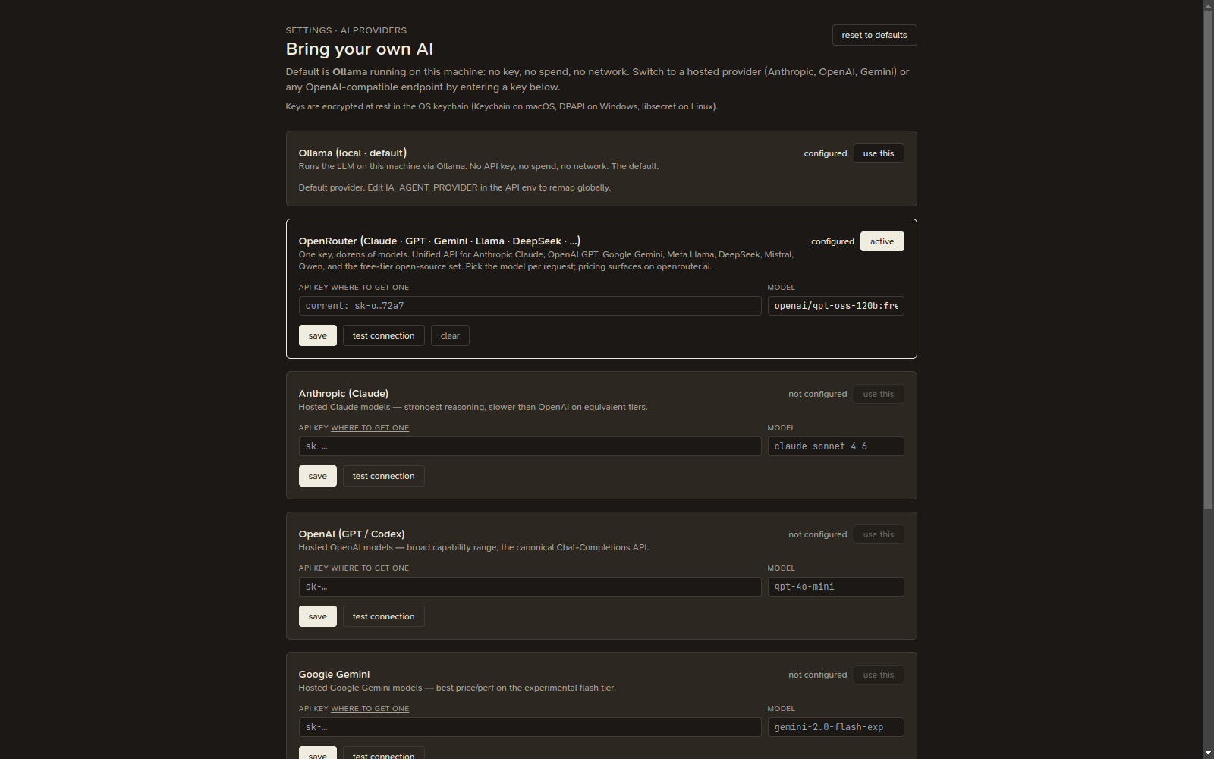Click the SETTINGS · AI PROVIDERS breadcrumb
This screenshot has height=759, width=1214.
point(346,30)
